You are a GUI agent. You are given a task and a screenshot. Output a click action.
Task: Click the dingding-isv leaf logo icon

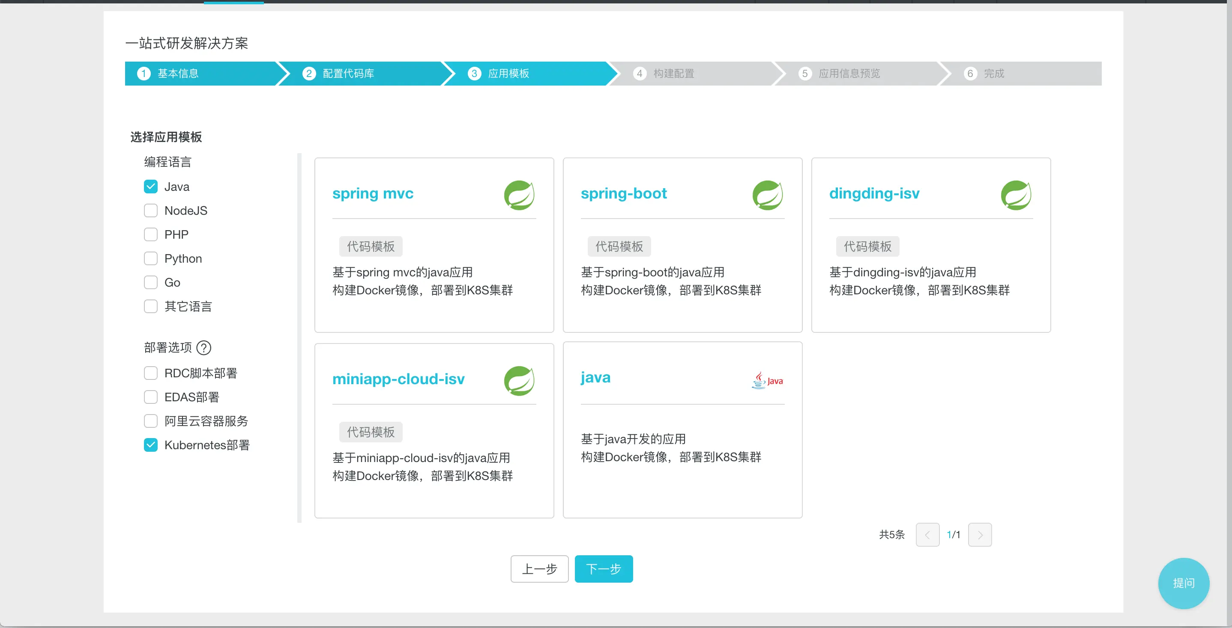1016,195
